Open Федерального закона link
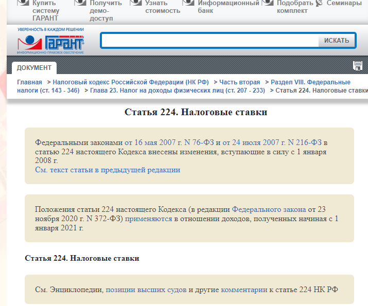 (x=269, y=209)
